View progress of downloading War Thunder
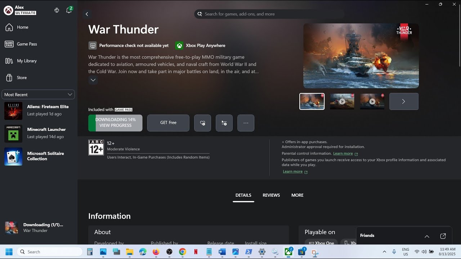 click(x=115, y=123)
